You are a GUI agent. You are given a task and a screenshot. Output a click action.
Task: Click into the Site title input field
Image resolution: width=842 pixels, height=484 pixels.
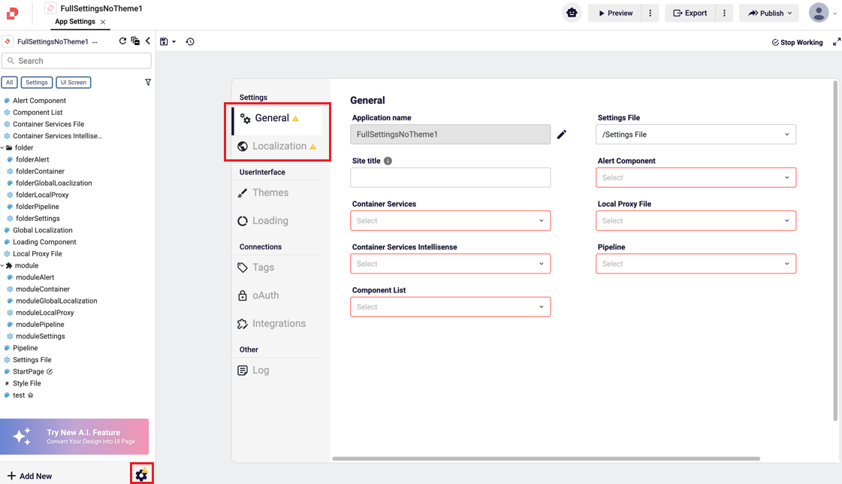(x=450, y=177)
